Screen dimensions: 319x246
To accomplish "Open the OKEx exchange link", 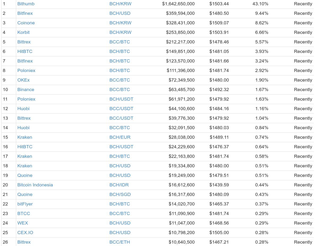I will pyautogui.click(x=23, y=80).
